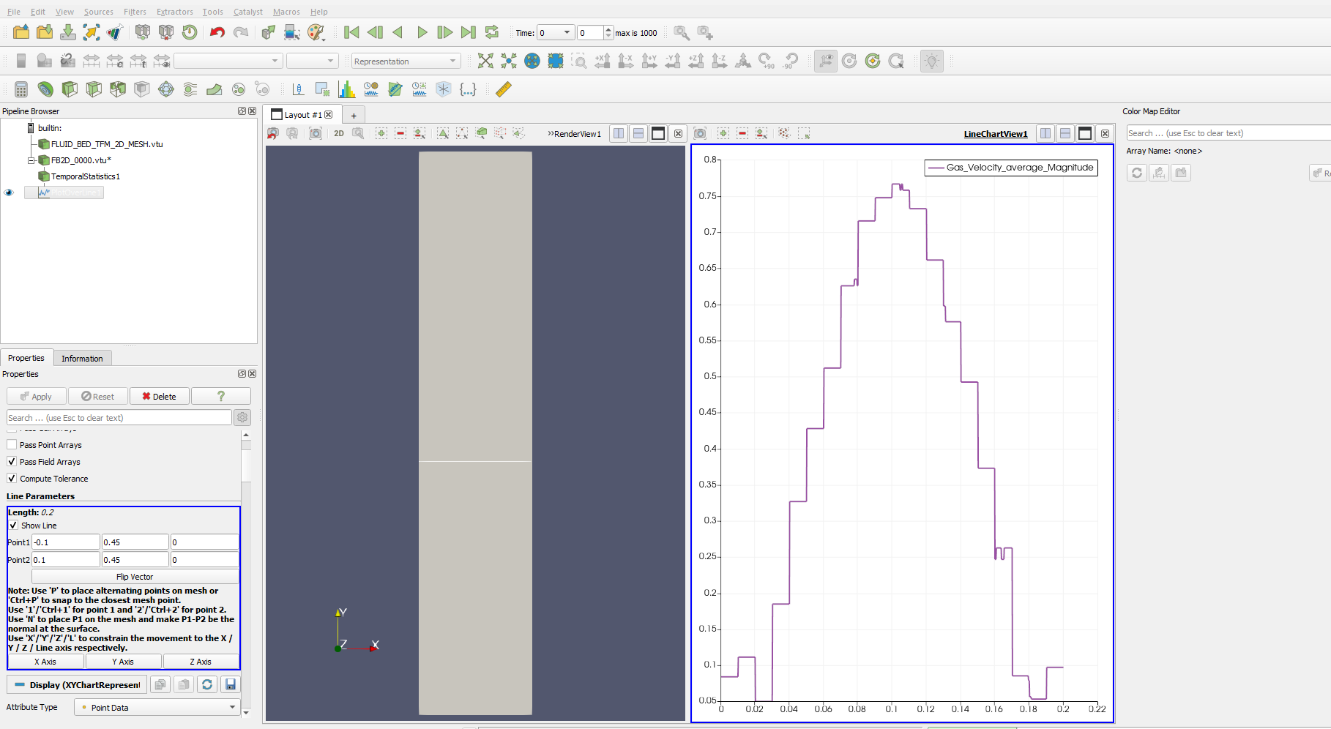Open the Extractors menu

click(174, 12)
